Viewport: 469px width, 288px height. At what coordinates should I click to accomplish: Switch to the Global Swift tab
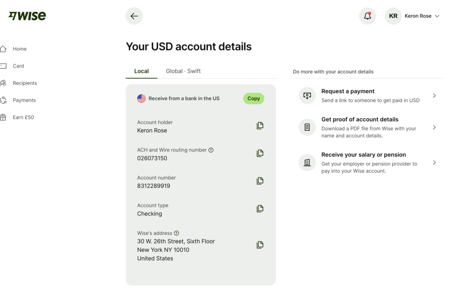(183, 71)
